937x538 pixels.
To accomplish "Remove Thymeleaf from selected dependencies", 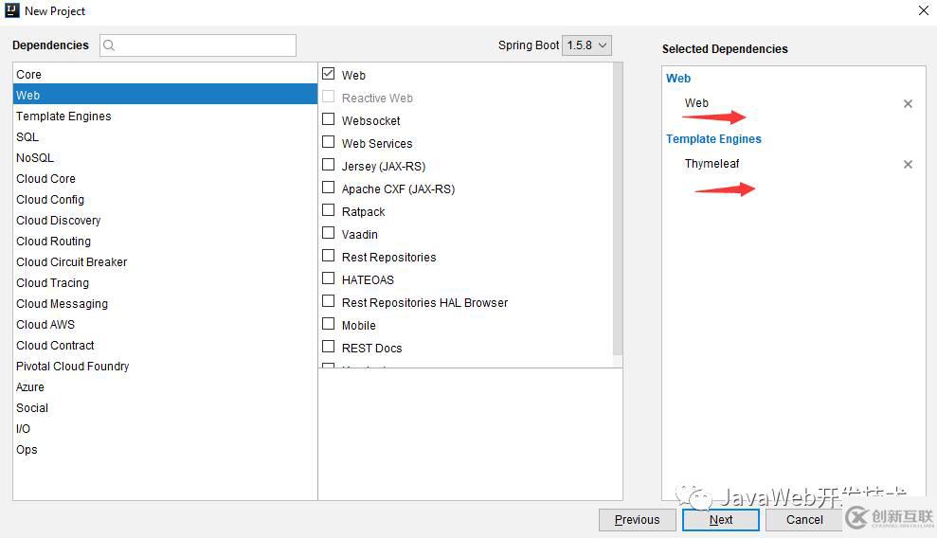I will click(x=908, y=164).
